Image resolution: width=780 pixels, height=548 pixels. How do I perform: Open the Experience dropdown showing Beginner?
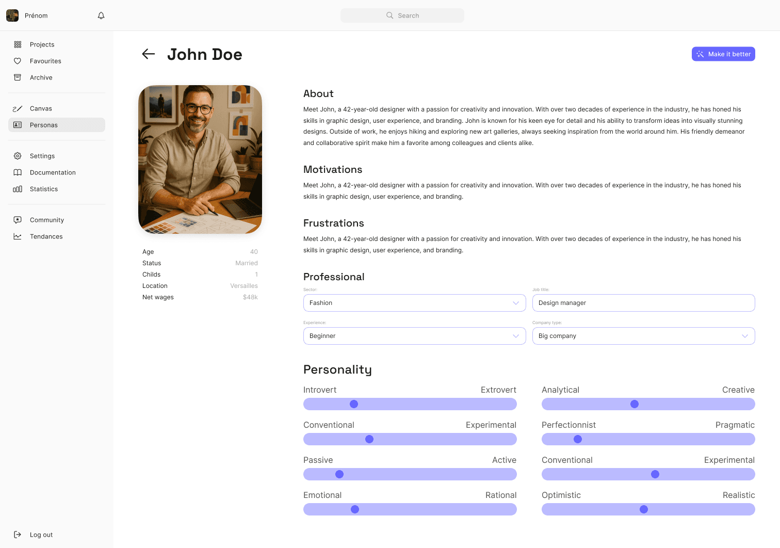click(415, 336)
